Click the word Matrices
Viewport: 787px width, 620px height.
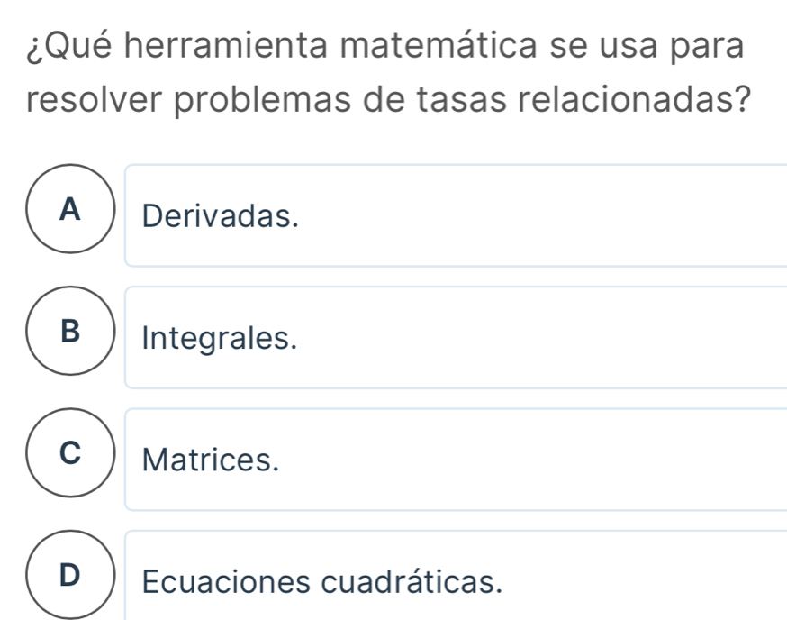pos(211,460)
